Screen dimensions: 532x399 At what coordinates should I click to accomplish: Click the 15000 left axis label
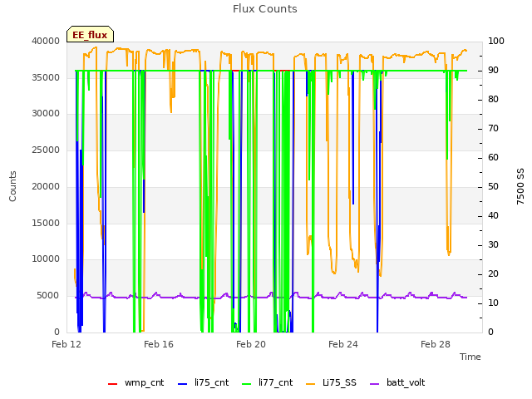point(46,224)
